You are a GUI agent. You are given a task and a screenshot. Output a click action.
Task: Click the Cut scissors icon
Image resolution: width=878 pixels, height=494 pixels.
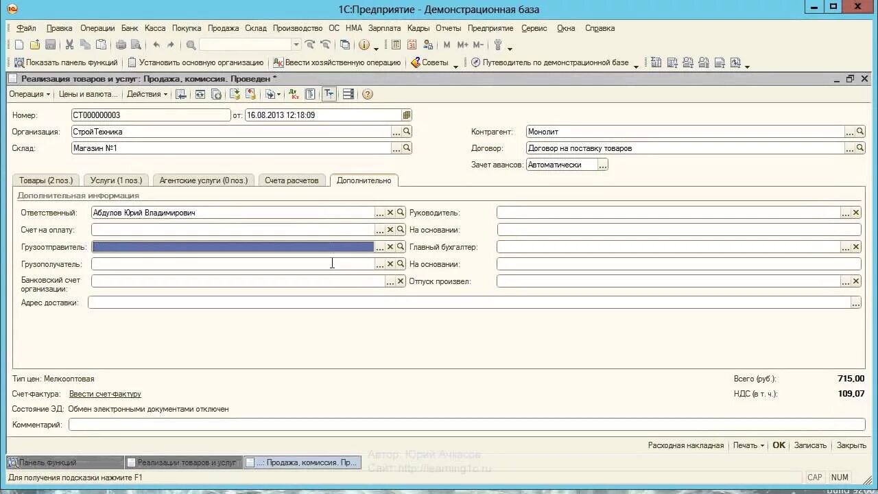69,45
